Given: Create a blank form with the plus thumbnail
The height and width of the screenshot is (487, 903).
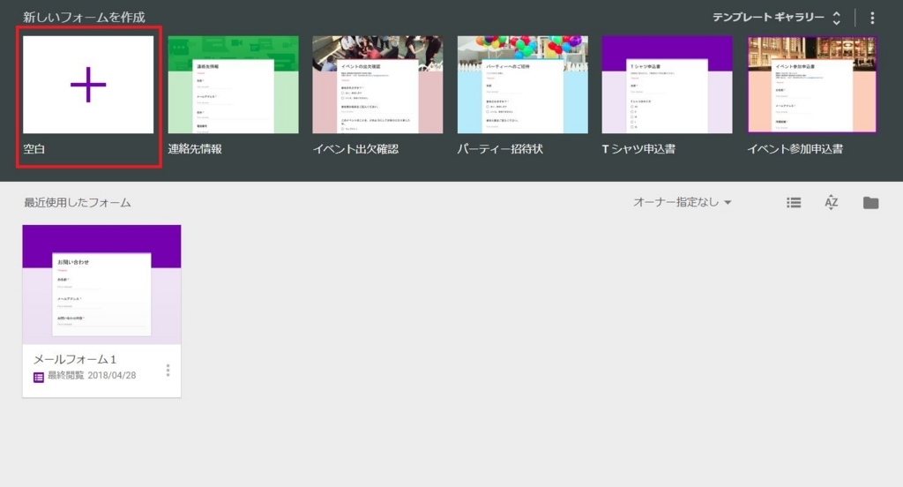Looking at the screenshot, I should (88, 85).
